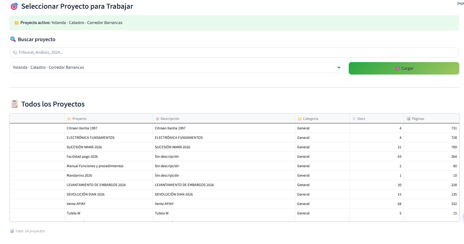Expand the Yolanda - Catastro - Corredor Barrancas combo box

(174, 68)
